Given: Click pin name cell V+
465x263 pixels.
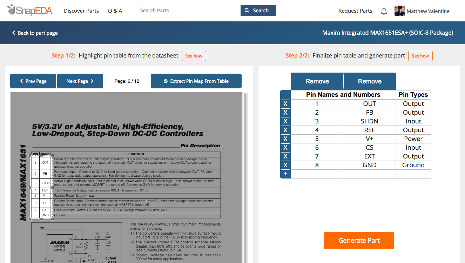Looking at the screenshot, I should coord(370,139).
